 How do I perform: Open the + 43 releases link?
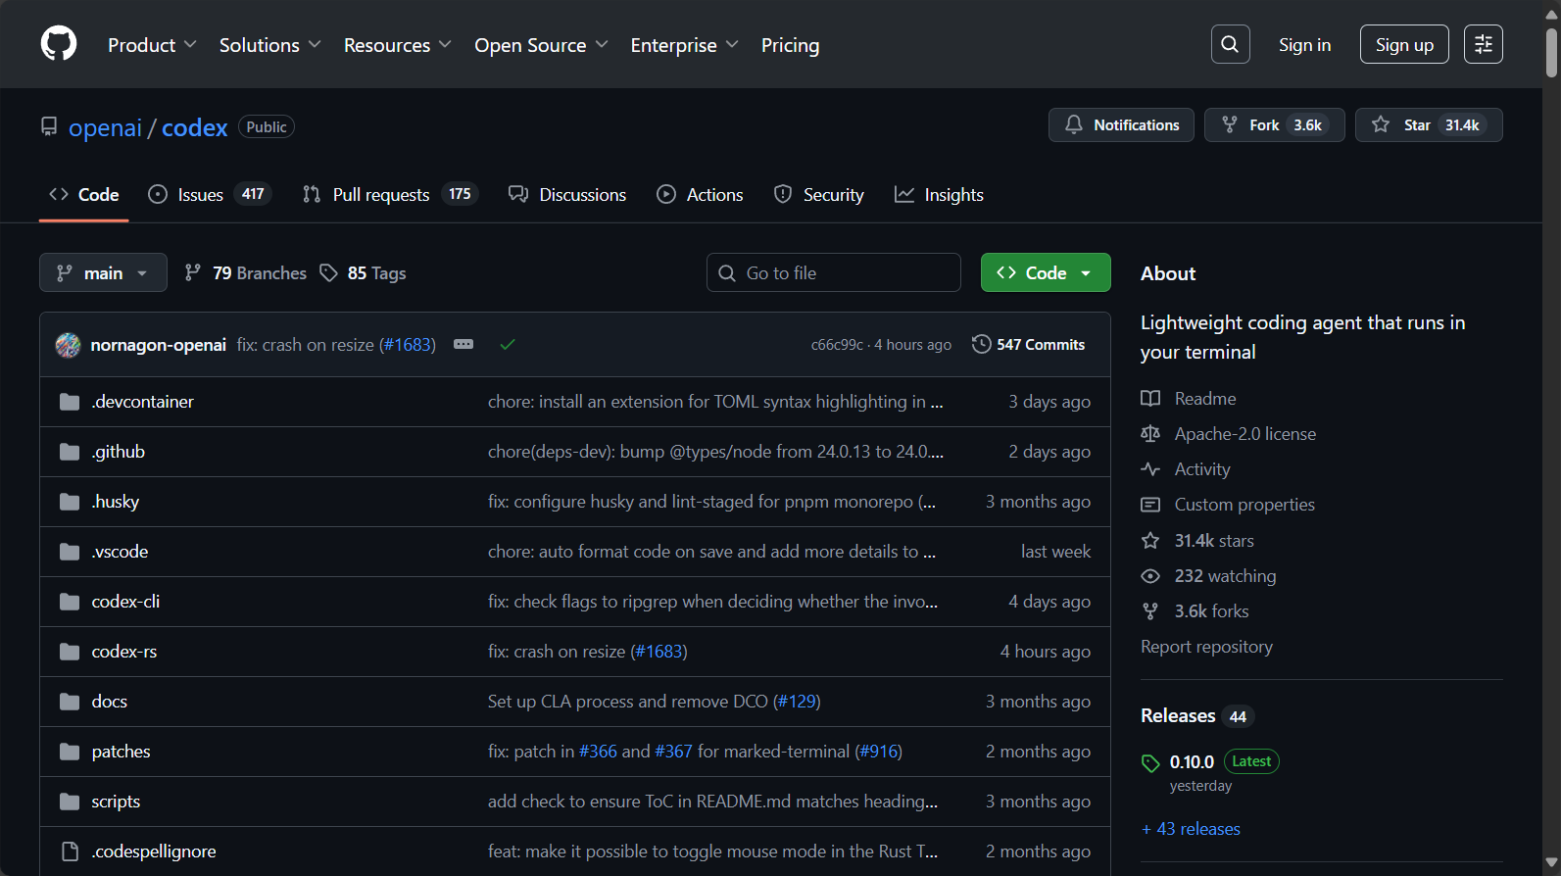(1191, 829)
